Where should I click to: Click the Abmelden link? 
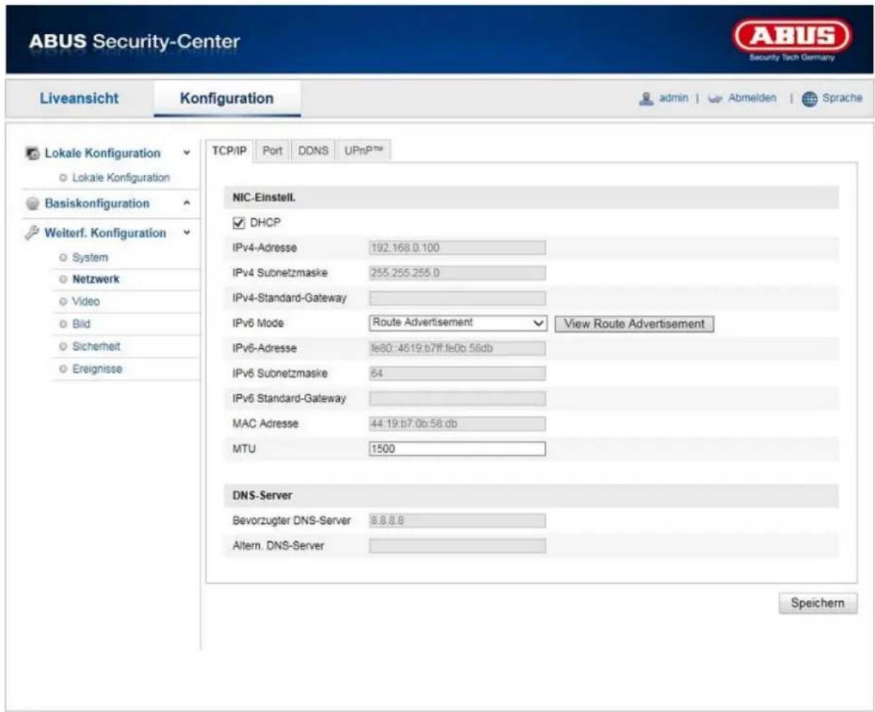(x=752, y=98)
